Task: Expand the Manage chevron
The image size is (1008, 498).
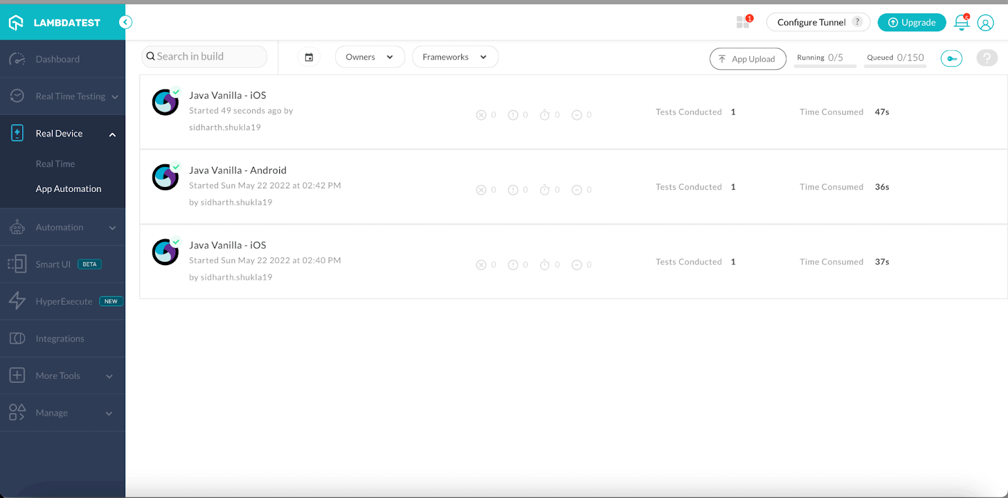Action: (109, 414)
